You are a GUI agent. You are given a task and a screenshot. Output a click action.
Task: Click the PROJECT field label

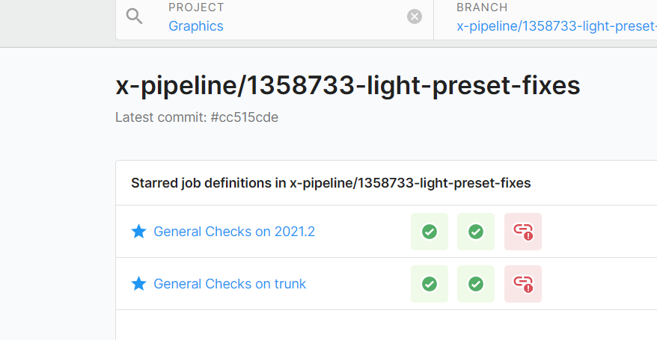tap(196, 7)
